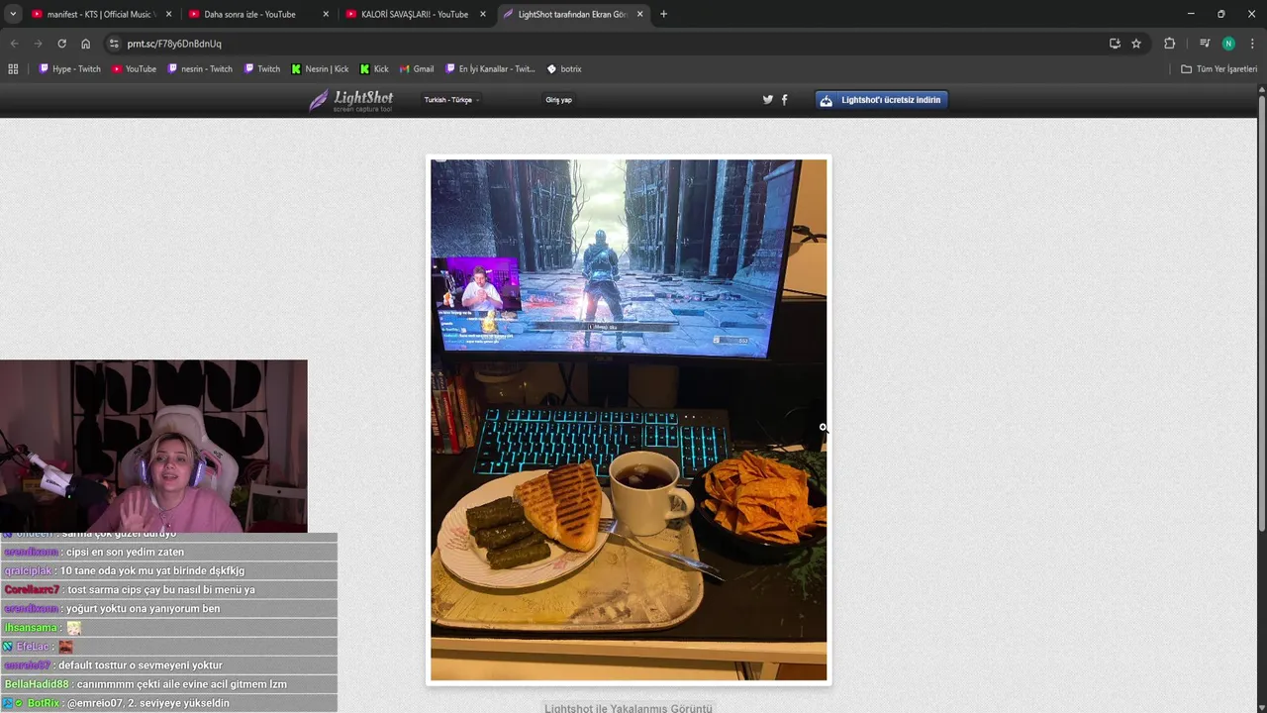Reload the current page
1267x713 pixels.
click(61, 44)
